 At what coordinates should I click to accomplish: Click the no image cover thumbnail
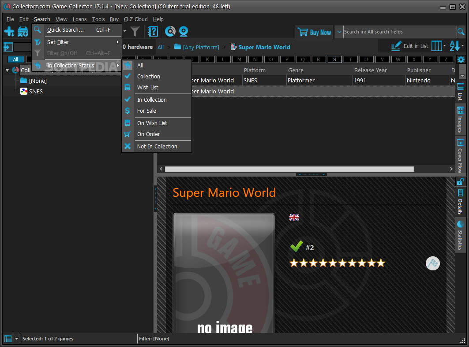(x=224, y=273)
